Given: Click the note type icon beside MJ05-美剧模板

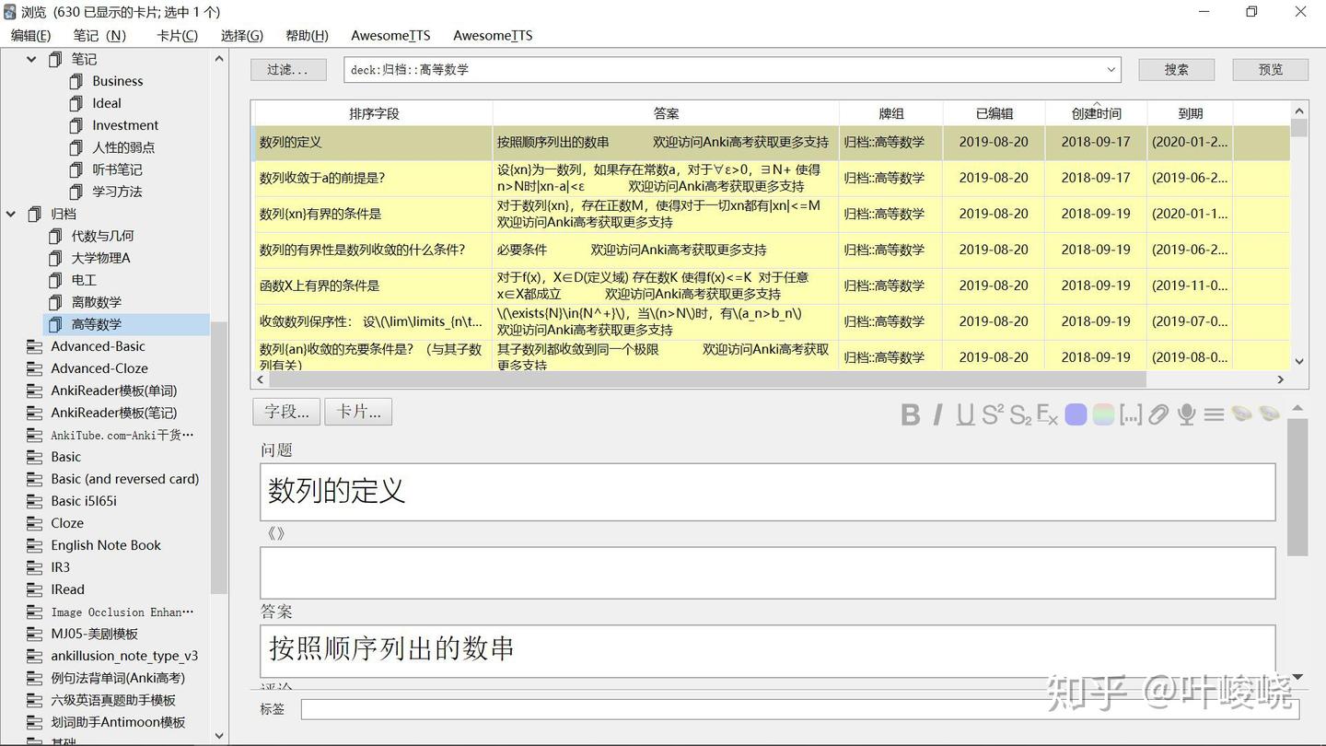Looking at the screenshot, I should click(35, 634).
